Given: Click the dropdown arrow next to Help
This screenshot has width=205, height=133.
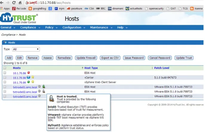Looking at the screenshot, I should click(x=126, y=28).
